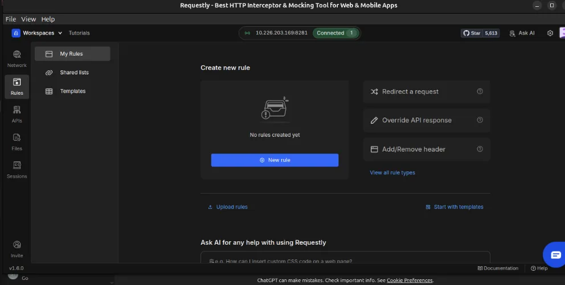This screenshot has width=565, height=285.
Task: Open the Tutorials link
Action: coord(79,33)
